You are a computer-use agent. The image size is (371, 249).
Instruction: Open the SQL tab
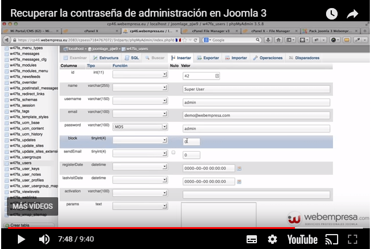[132, 58]
